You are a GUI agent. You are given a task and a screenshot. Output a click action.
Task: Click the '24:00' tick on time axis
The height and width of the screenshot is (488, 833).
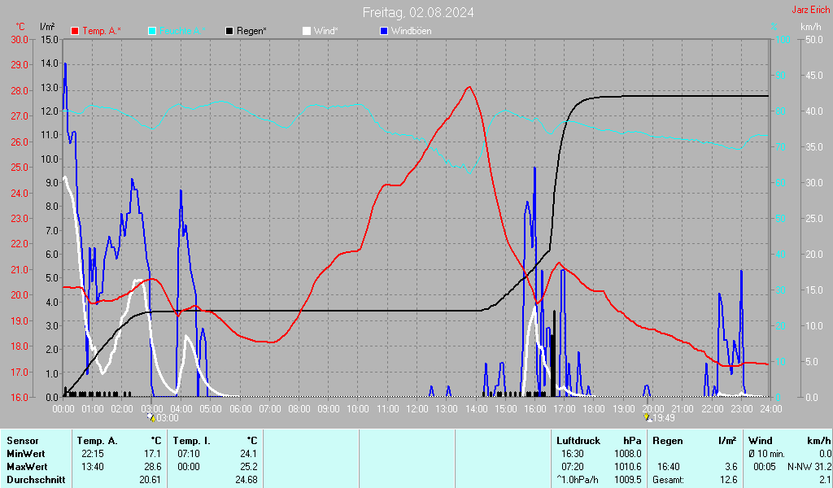click(771, 409)
